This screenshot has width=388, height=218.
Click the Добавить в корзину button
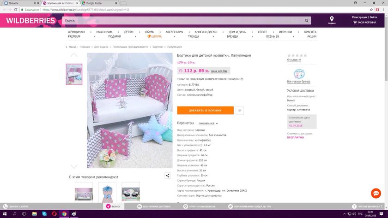(205, 111)
